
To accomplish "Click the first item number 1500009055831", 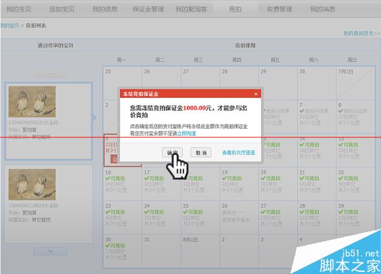I will pyautogui.click(x=27, y=122).
